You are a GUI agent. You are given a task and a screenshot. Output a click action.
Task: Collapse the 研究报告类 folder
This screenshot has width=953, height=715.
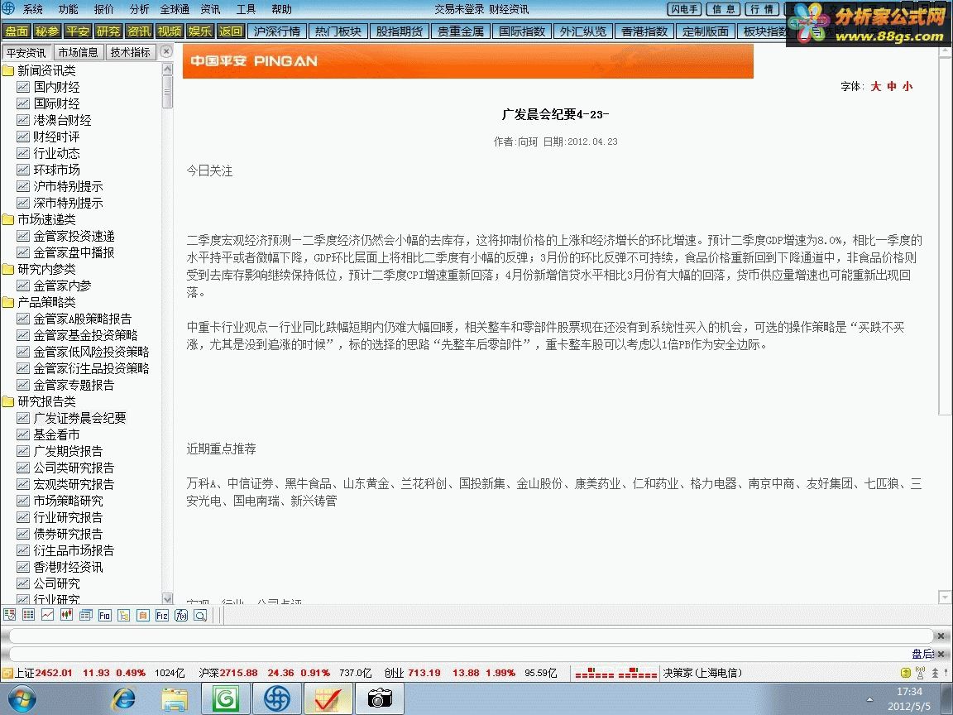coord(8,402)
